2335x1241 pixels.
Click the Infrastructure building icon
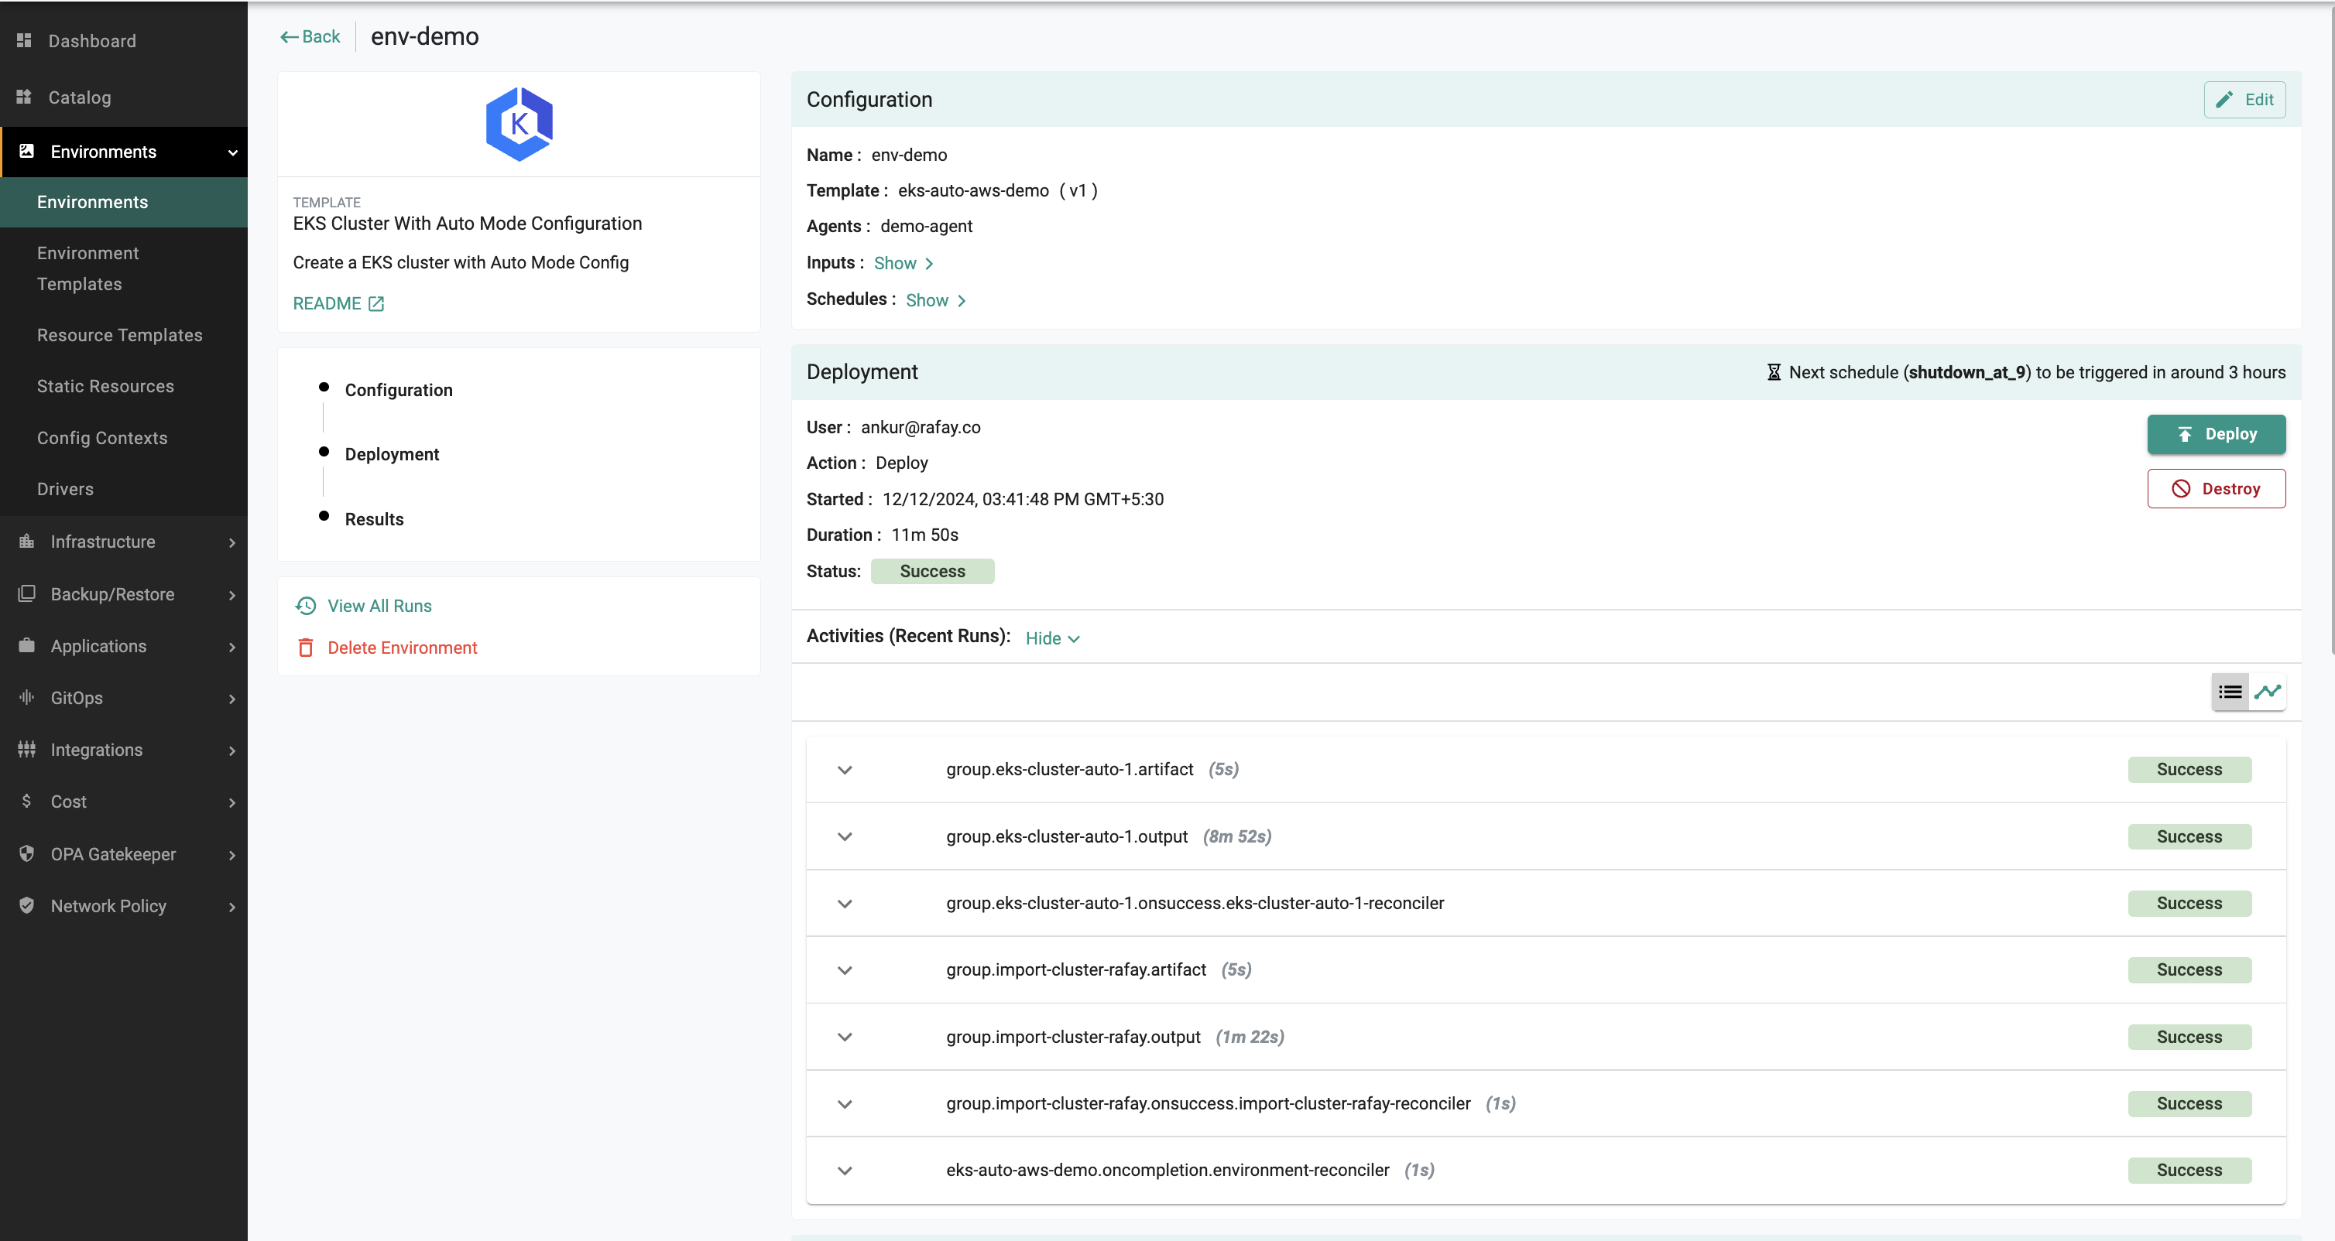coord(27,541)
